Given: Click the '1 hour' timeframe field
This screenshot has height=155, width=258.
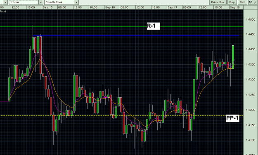Looking at the screenshot, I should pyautogui.click(x=24, y=2).
